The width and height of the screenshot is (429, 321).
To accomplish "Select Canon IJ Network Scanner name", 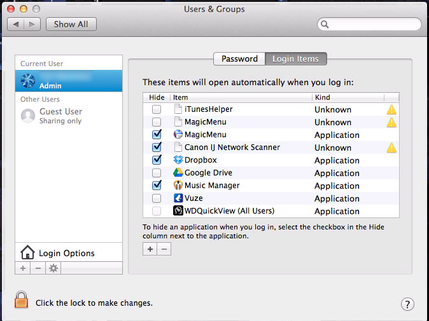I will coord(232,147).
